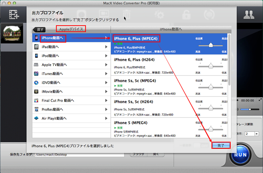Click the Apple TV動画へ icon
The image size is (263, 173).
(36, 64)
